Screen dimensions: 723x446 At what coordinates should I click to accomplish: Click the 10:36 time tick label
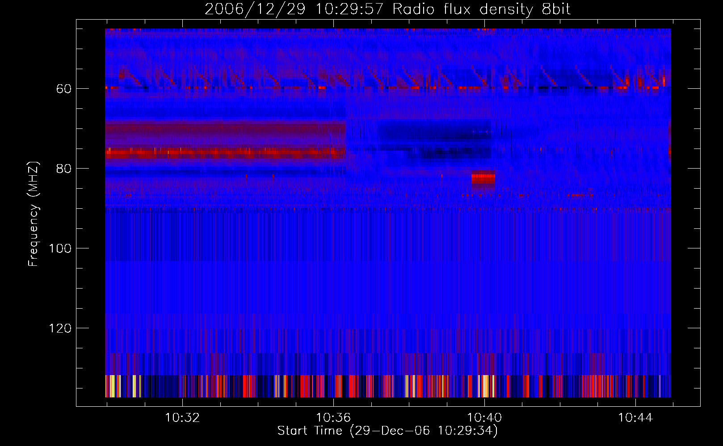333,418
